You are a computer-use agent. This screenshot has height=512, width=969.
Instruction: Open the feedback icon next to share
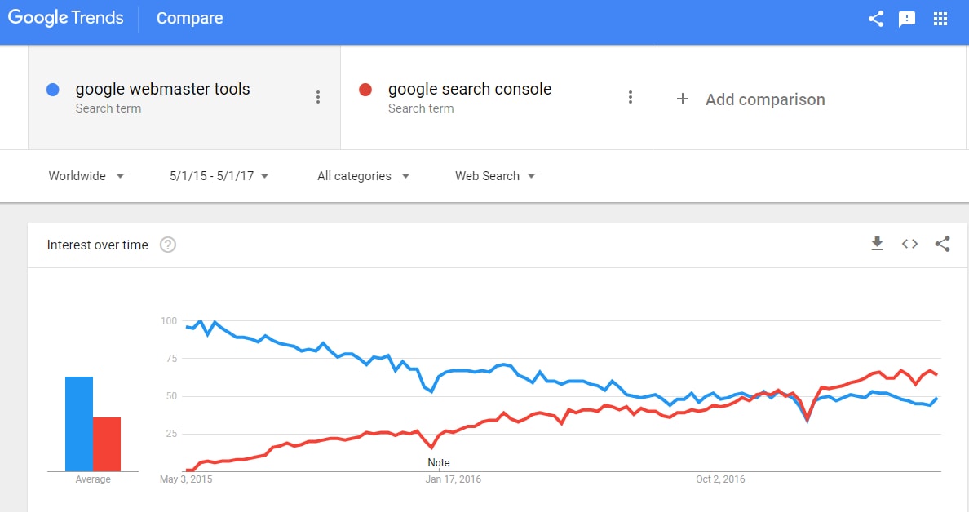[907, 19]
